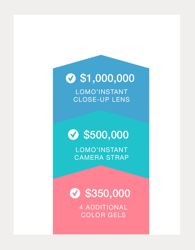Select the $350,000 goal amount text
Image resolution: width=195 pixels, height=250 pixels.
point(108,193)
